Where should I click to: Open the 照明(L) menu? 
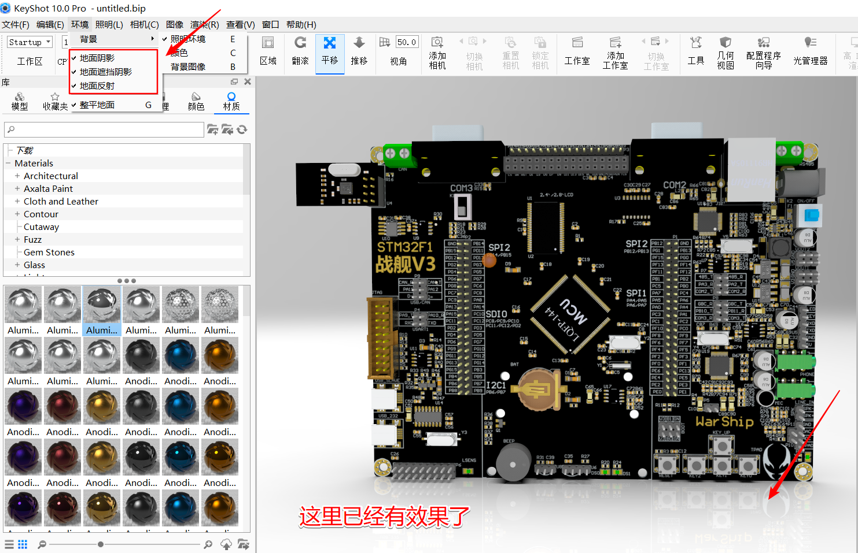(x=109, y=25)
